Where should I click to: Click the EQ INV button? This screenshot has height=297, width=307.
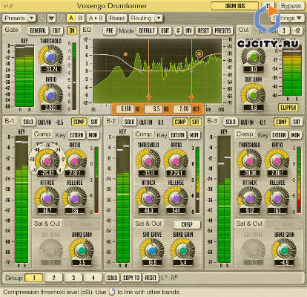[x=188, y=30]
